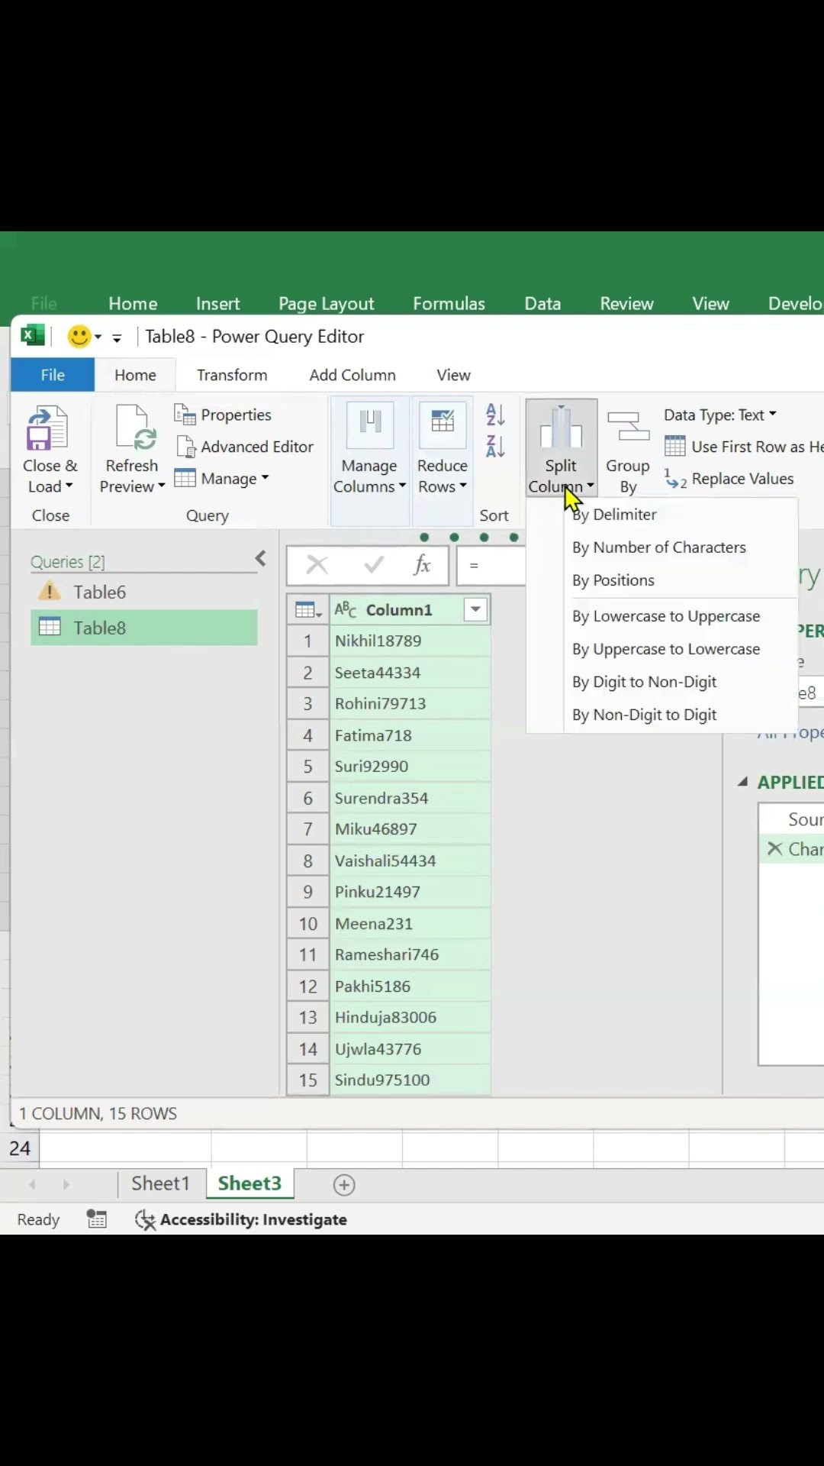The height and width of the screenshot is (1466, 824).
Task: Select cell Nikhil18789
Action: pos(410,641)
